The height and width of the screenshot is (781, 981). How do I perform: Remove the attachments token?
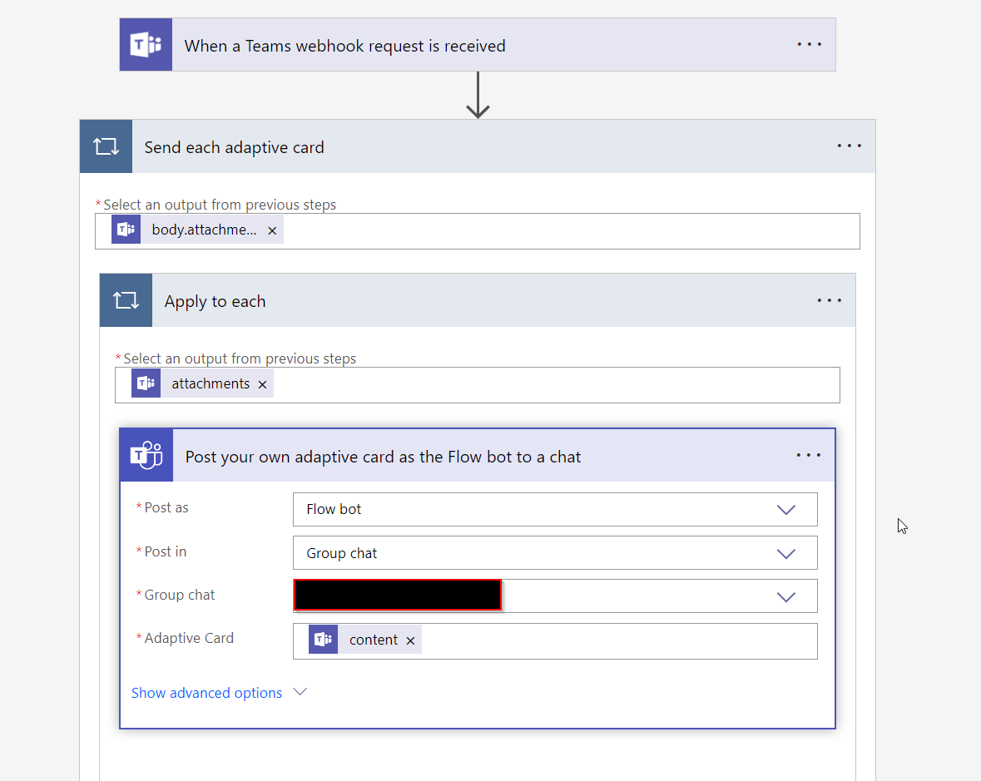point(262,384)
